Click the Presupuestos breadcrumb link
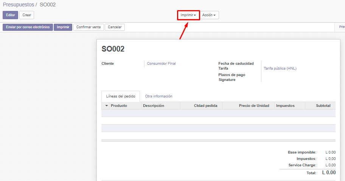 coord(18,5)
